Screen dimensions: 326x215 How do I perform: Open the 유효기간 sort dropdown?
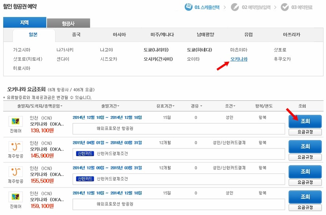click(x=166, y=106)
